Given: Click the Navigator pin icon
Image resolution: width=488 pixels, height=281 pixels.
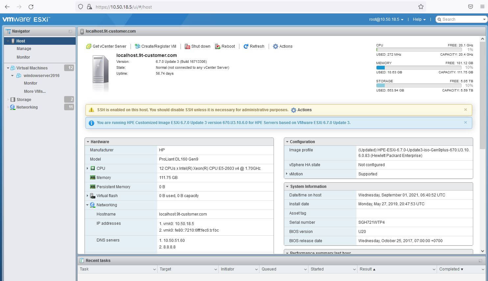Looking at the screenshot, I should 70,31.
